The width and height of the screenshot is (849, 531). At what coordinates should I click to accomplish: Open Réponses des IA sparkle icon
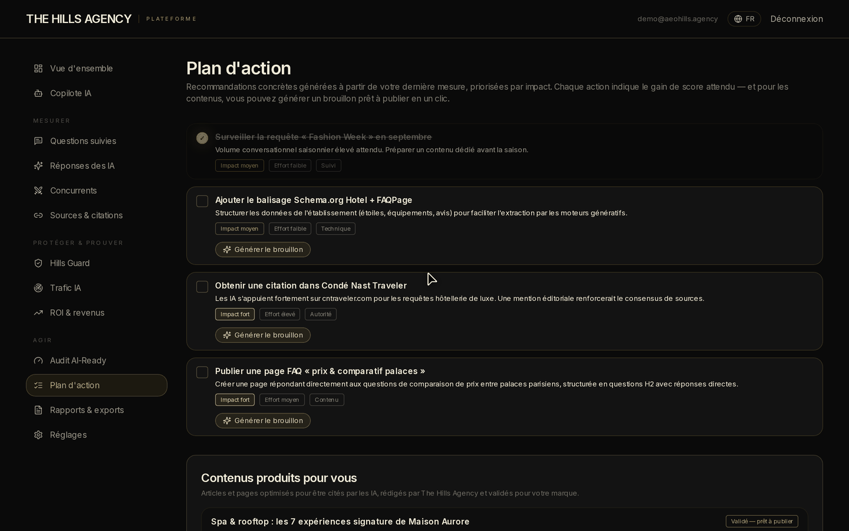click(x=38, y=166)
